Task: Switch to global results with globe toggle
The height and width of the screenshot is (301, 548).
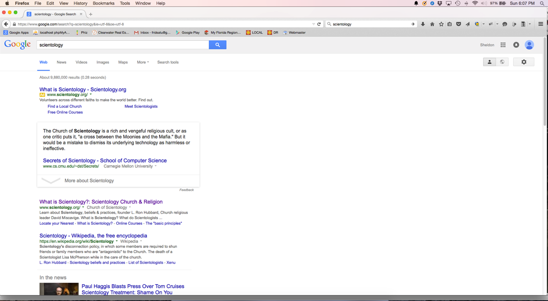Action: 502,62
